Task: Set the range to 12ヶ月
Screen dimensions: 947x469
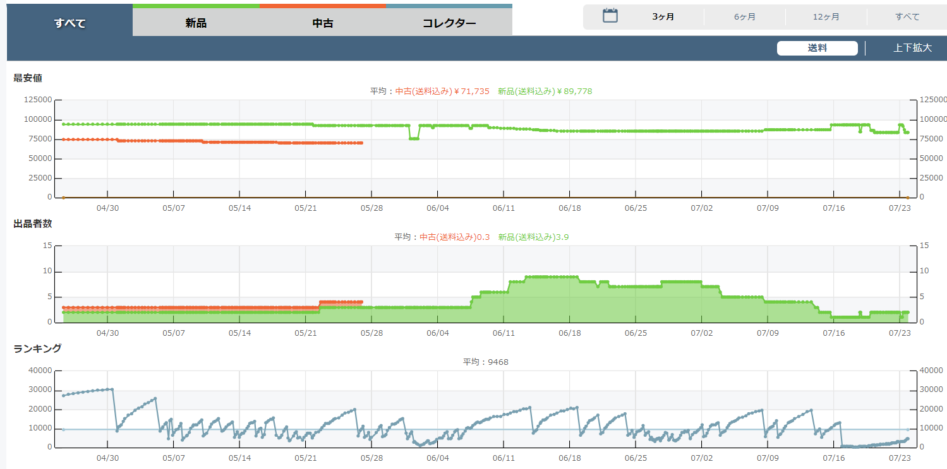Action: point(826,17)
